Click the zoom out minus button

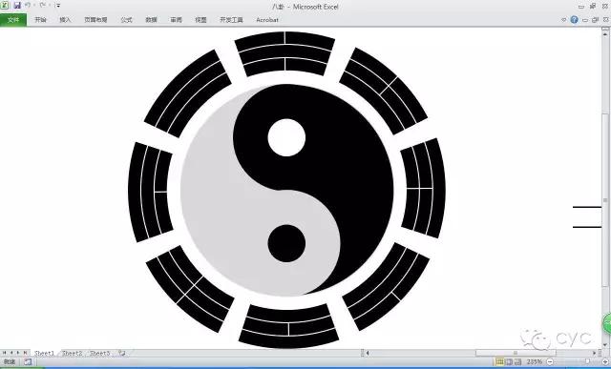click(550, 362)
